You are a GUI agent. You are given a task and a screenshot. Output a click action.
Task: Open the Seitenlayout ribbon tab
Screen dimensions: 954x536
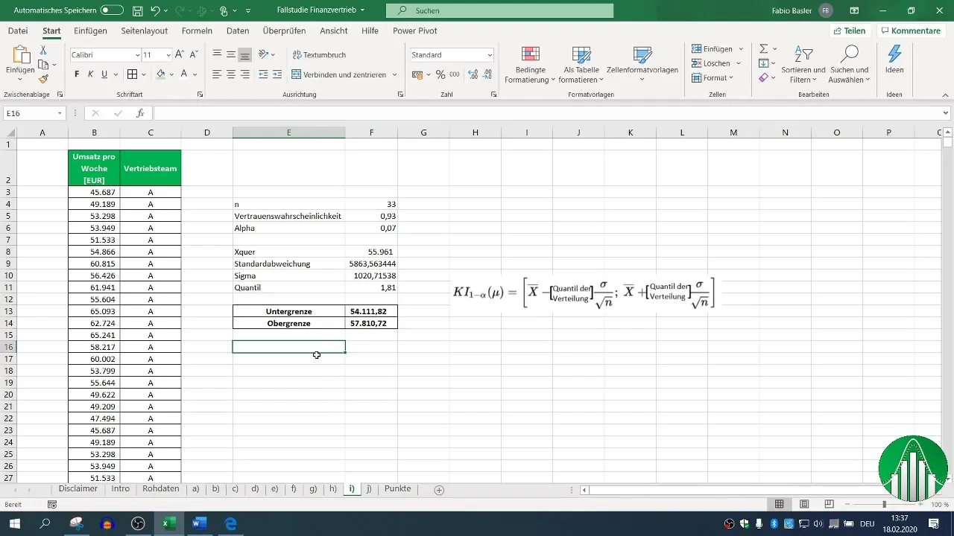145,31
